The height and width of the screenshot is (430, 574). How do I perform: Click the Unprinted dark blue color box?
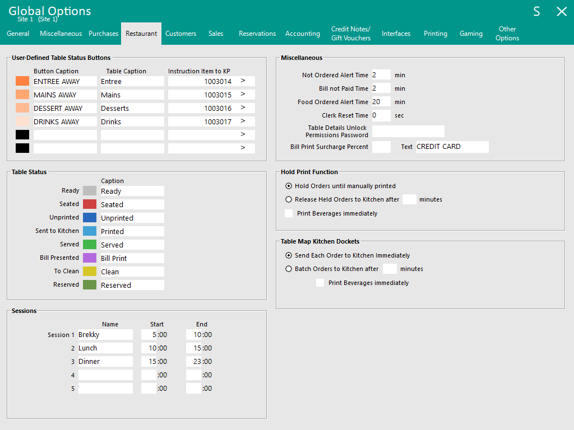pos(90,218)
